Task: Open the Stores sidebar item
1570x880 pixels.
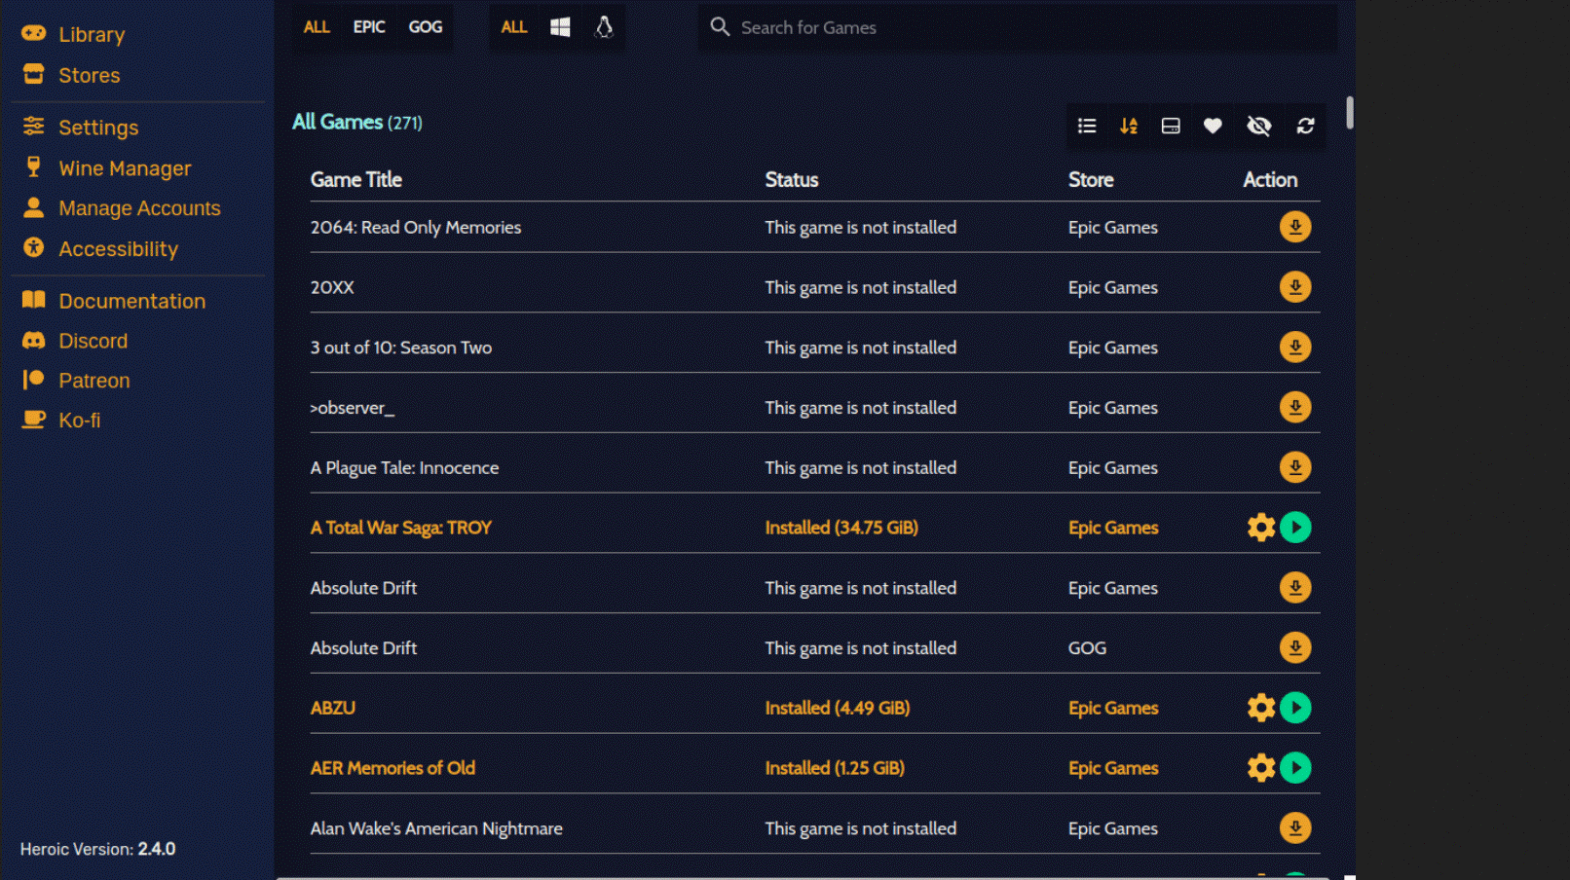Action: tap(71, 75)
